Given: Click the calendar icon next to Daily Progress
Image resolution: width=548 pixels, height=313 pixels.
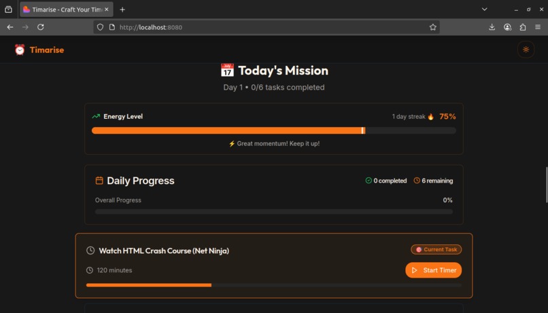Looking at the screenshot, I should pyautogui.click(x=99, y=181).
